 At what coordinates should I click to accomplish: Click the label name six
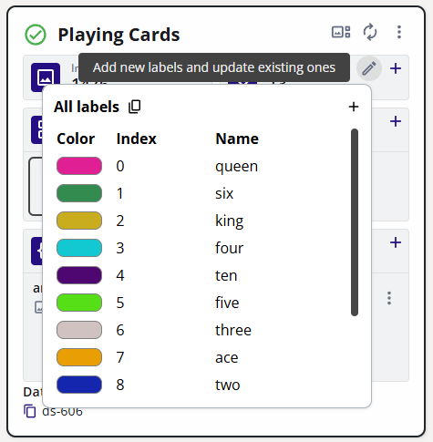[224, 193]
